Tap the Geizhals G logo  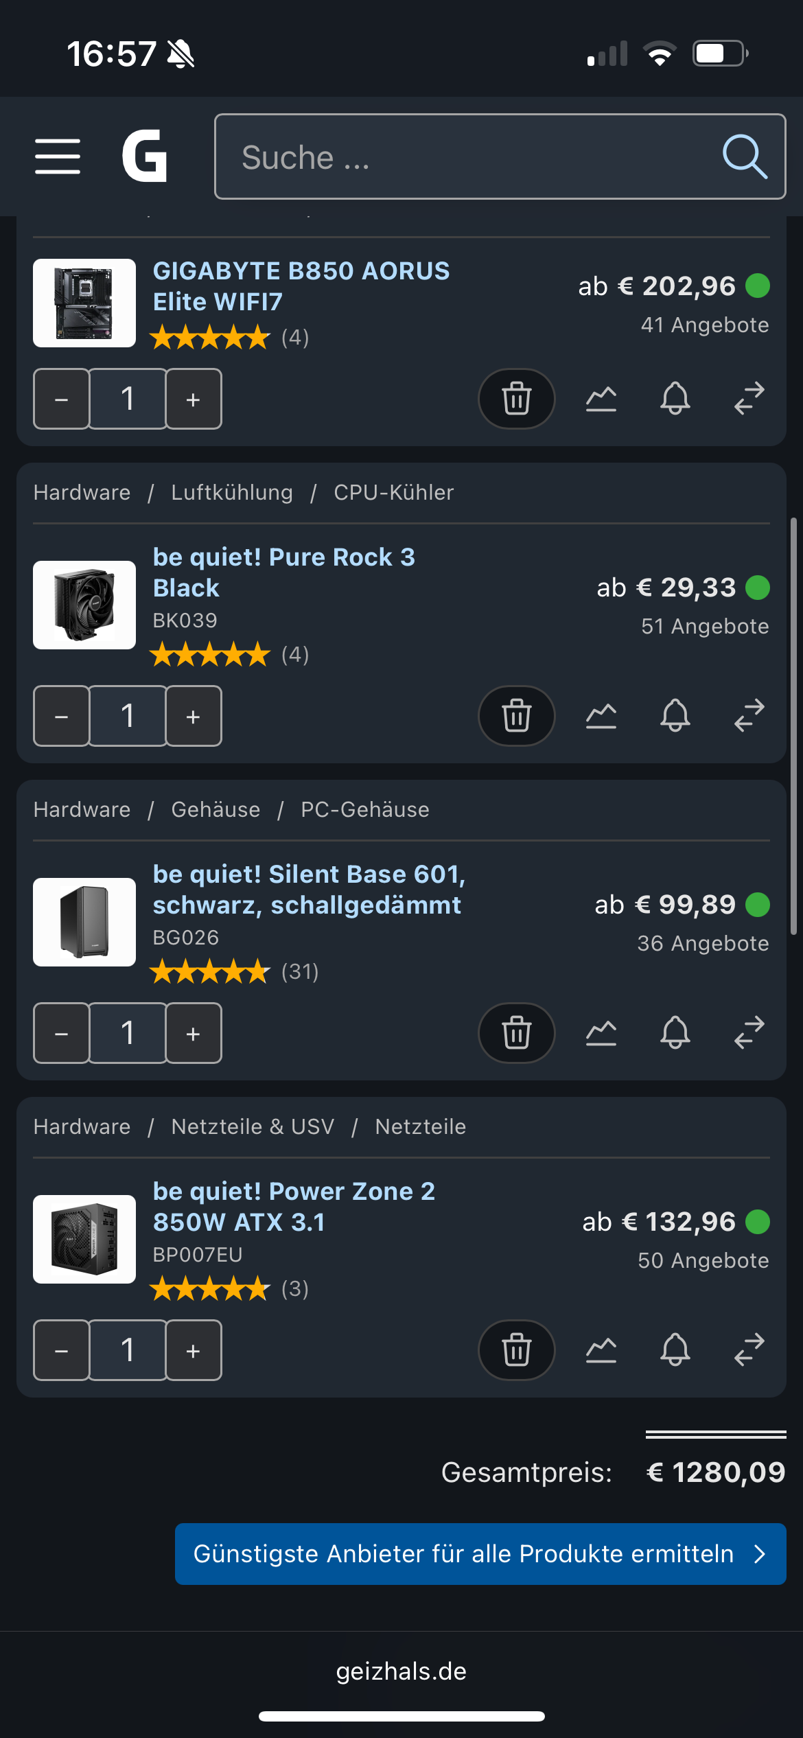point(144,157)
